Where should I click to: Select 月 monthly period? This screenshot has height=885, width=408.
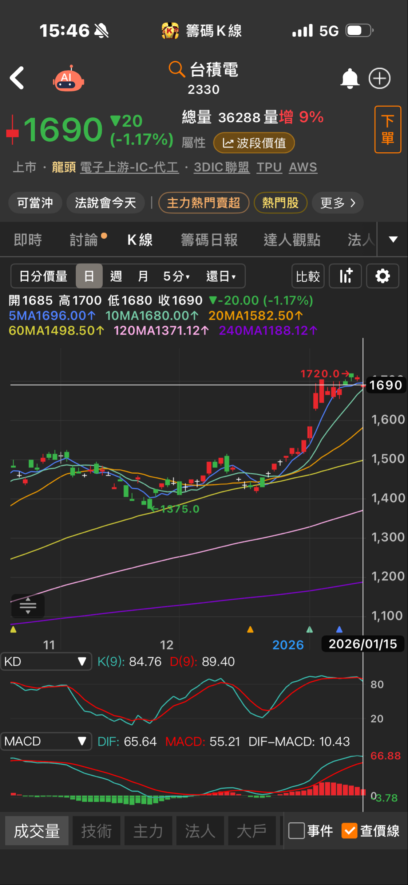(x=143, y=276)
